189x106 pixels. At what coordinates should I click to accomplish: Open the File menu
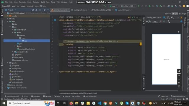point(6,2)
